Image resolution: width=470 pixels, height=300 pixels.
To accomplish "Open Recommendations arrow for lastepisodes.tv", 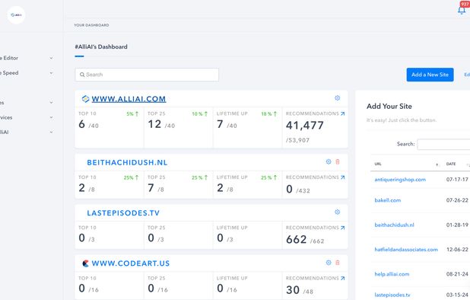I will point(342,228).
